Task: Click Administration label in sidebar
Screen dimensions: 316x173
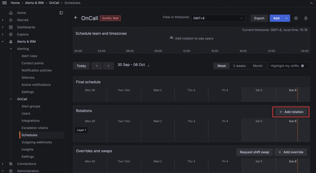Action: coord(28,171)
